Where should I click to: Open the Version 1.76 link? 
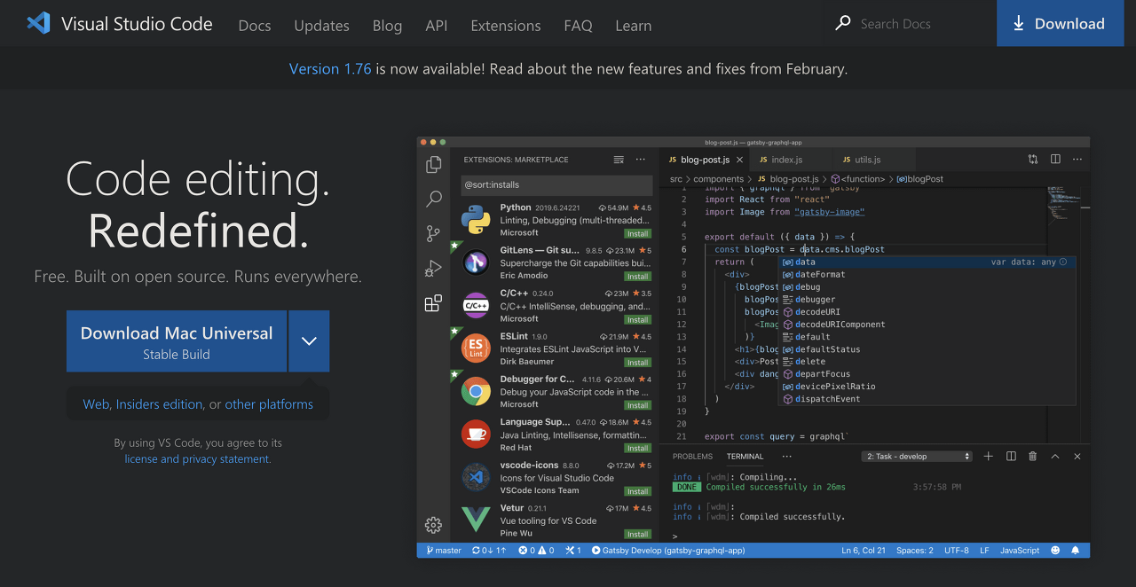(330, 68)
